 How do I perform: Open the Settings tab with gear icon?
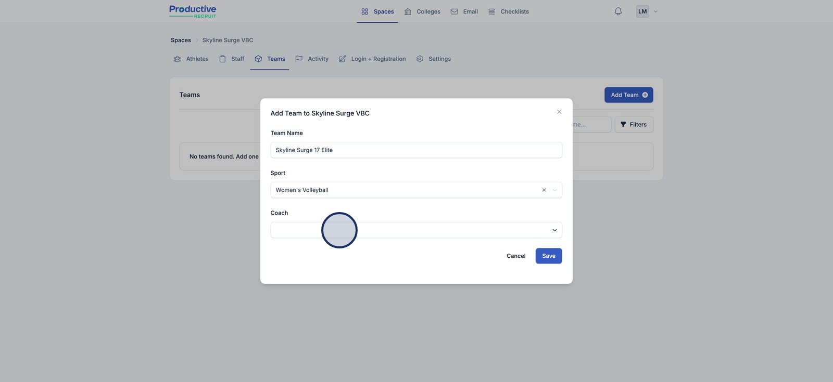434,59
